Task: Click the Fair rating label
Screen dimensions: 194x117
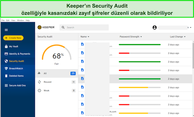Action: tap(56, 64)
